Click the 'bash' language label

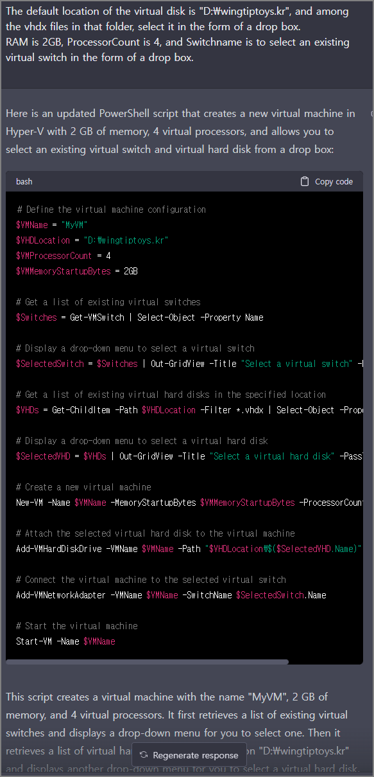click(x=24, y=181)
